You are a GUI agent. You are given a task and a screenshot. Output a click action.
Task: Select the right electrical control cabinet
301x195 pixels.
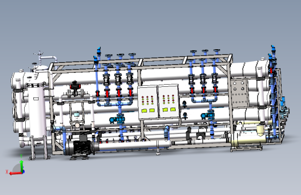tap(169, 101)
